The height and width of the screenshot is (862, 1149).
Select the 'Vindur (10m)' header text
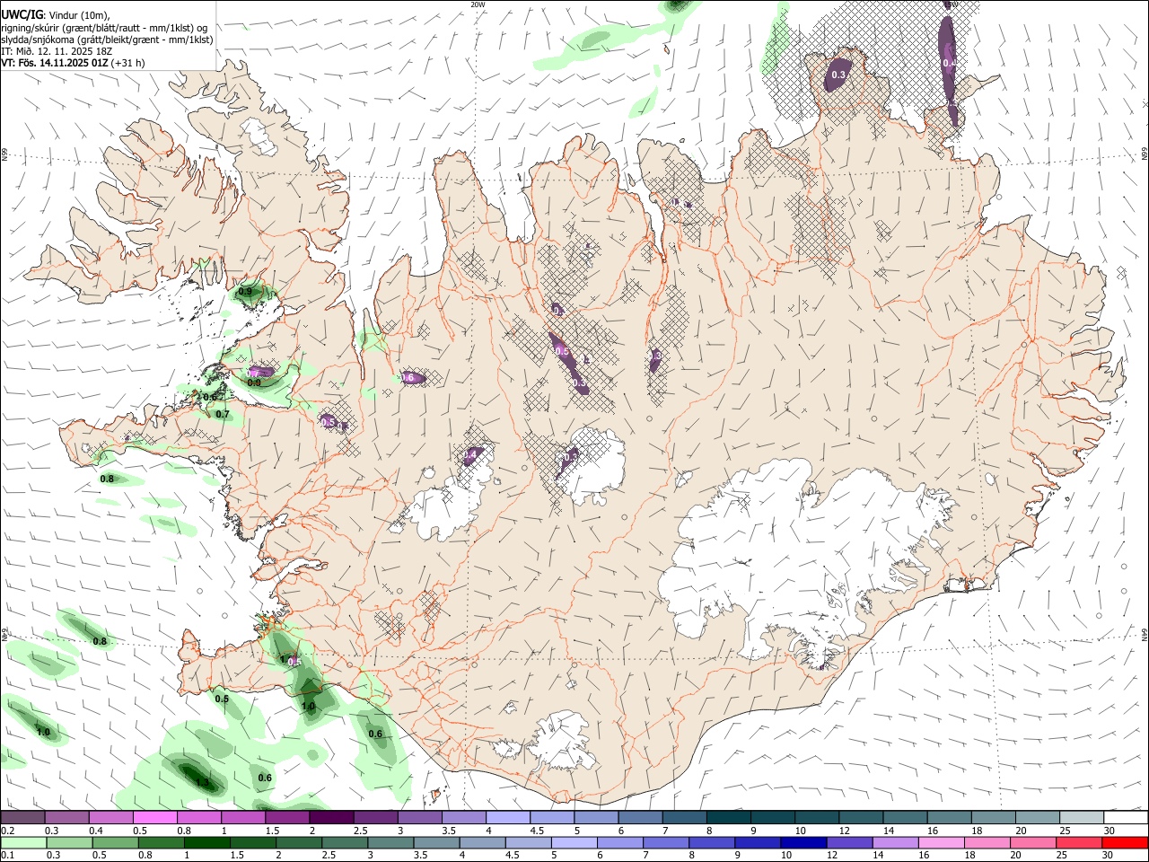[77, 15]
